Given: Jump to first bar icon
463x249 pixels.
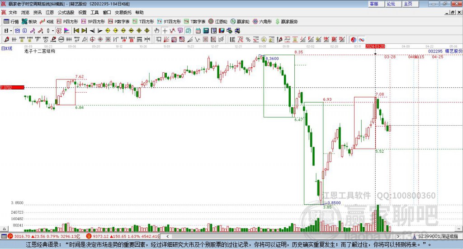Looking at the screenshot, I should coord(76,31).
